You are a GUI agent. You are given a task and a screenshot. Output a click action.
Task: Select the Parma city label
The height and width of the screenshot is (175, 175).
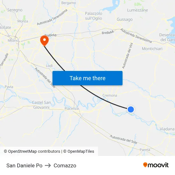tap(145, 150)
